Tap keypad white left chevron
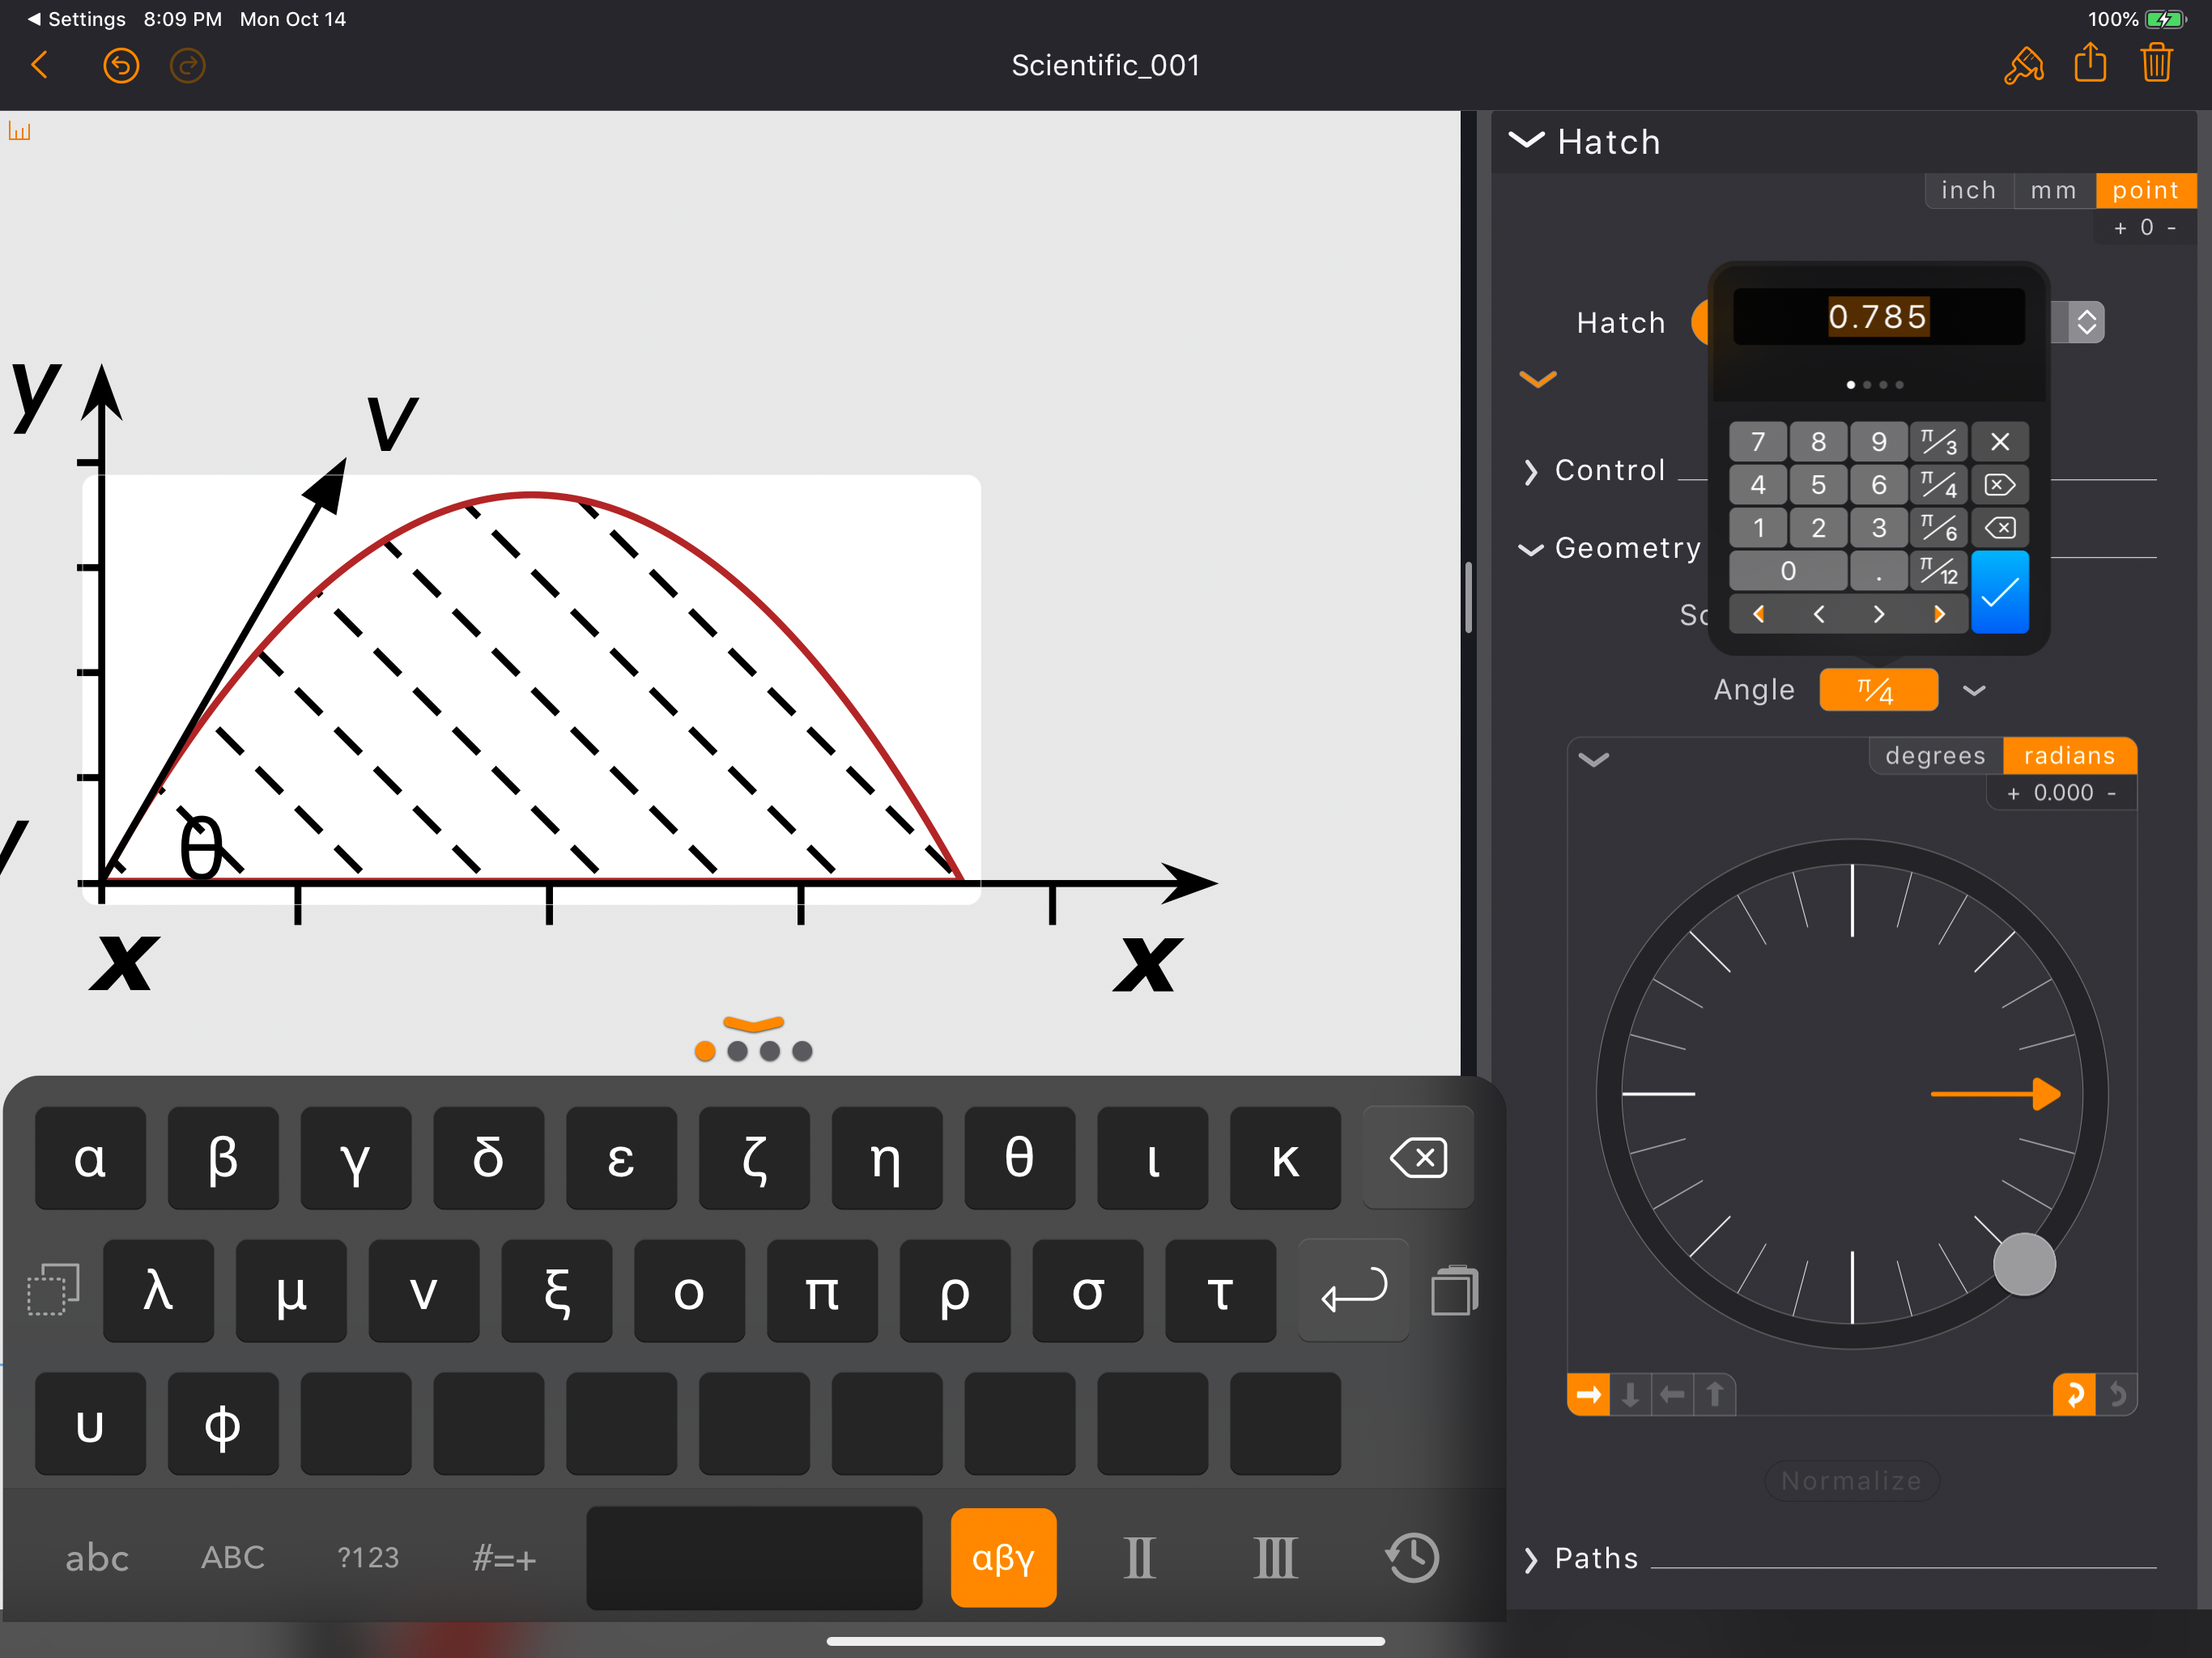Screen dimensions: 2212x1658 [1819, 614]
